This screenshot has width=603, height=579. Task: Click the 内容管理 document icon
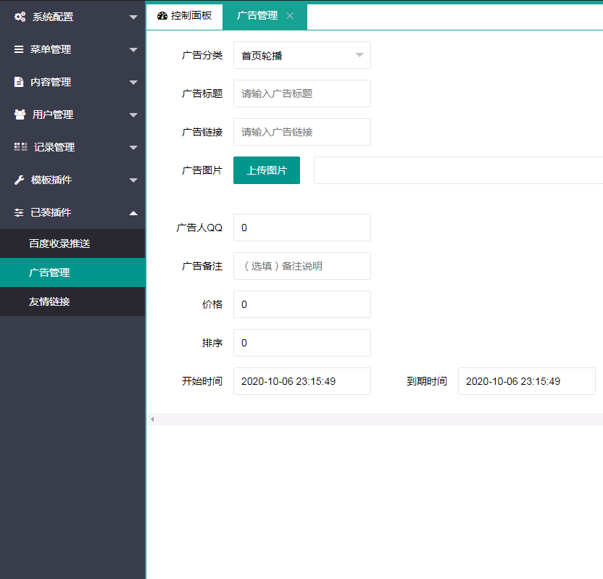click(19, 82)
